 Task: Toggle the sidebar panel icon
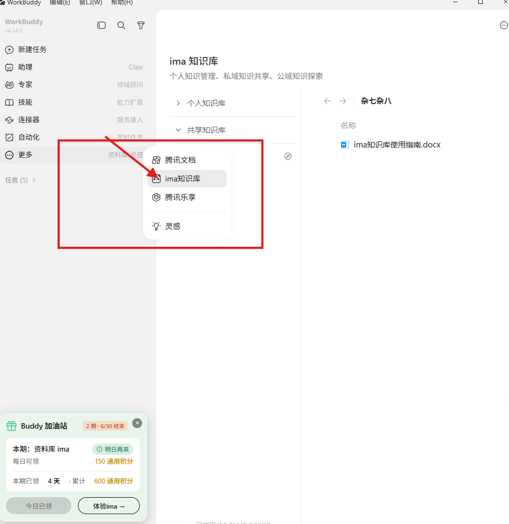point(101,25)
